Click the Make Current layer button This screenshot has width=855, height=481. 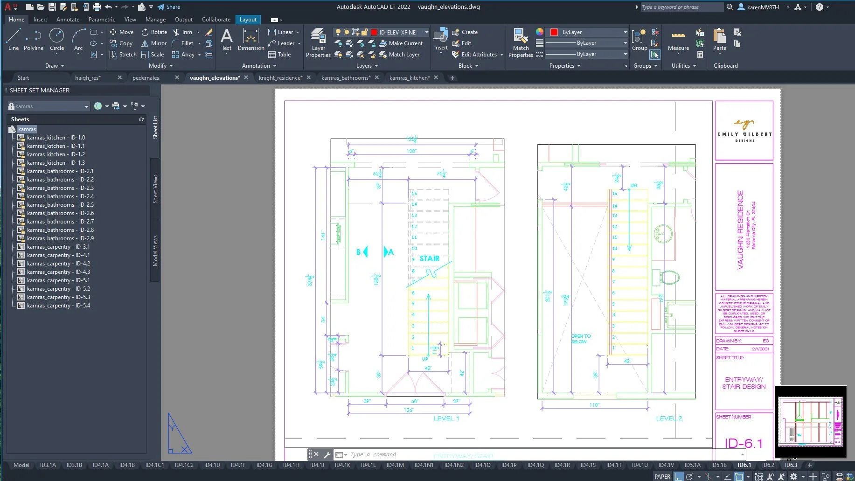[402, 43]
